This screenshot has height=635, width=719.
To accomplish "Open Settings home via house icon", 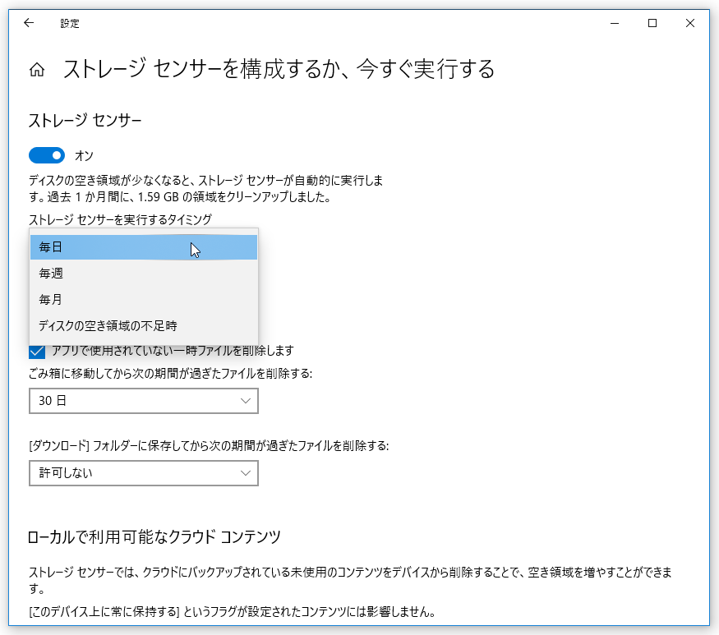I will tap(37, 70).
